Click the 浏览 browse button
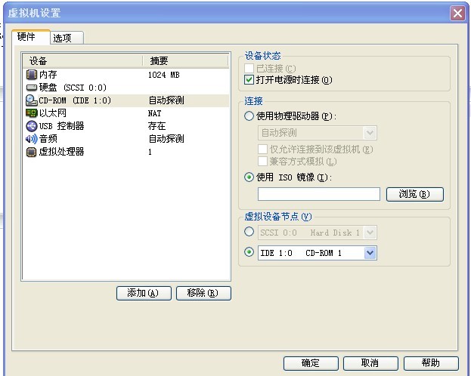This screenshot has height=376, width=471. [x=415, y=194]
